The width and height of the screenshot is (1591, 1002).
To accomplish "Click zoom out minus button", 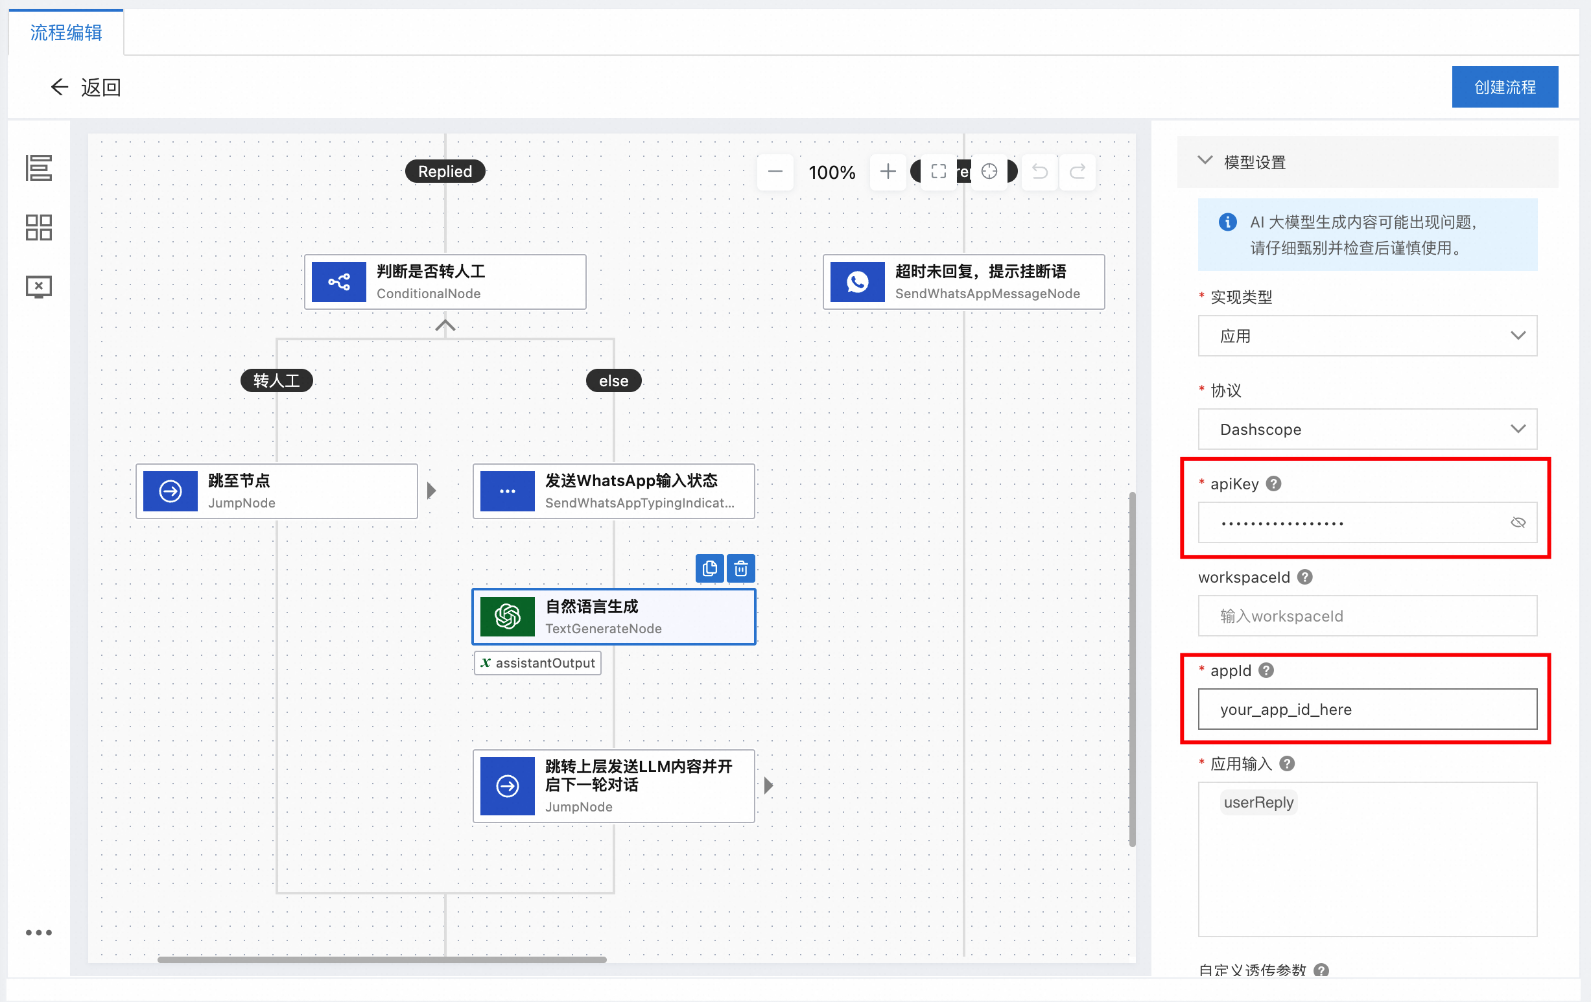I will [775, 172].
